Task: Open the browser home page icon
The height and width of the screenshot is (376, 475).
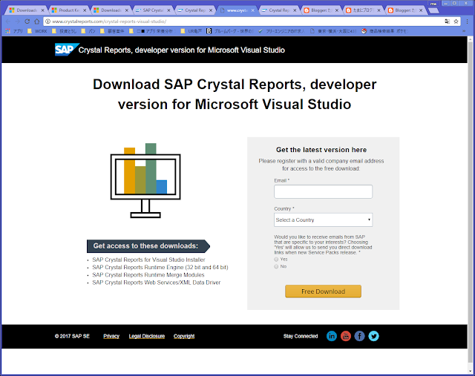Action: 37,22
